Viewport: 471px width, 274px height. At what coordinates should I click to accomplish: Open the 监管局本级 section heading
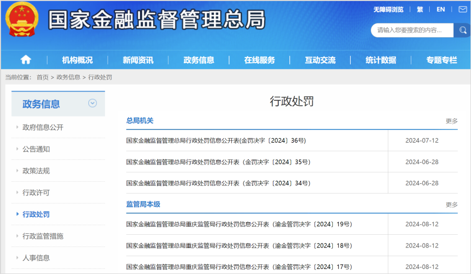pyautogui.click(x=143, y=204)
